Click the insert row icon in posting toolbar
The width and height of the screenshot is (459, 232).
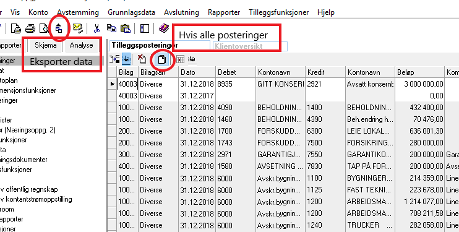point(114,59)
